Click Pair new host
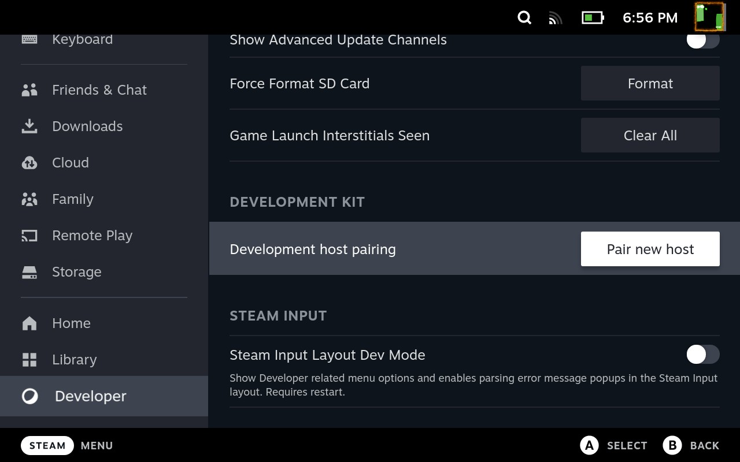Viewport: 740px width, 462px height. [x=650, y=249]
